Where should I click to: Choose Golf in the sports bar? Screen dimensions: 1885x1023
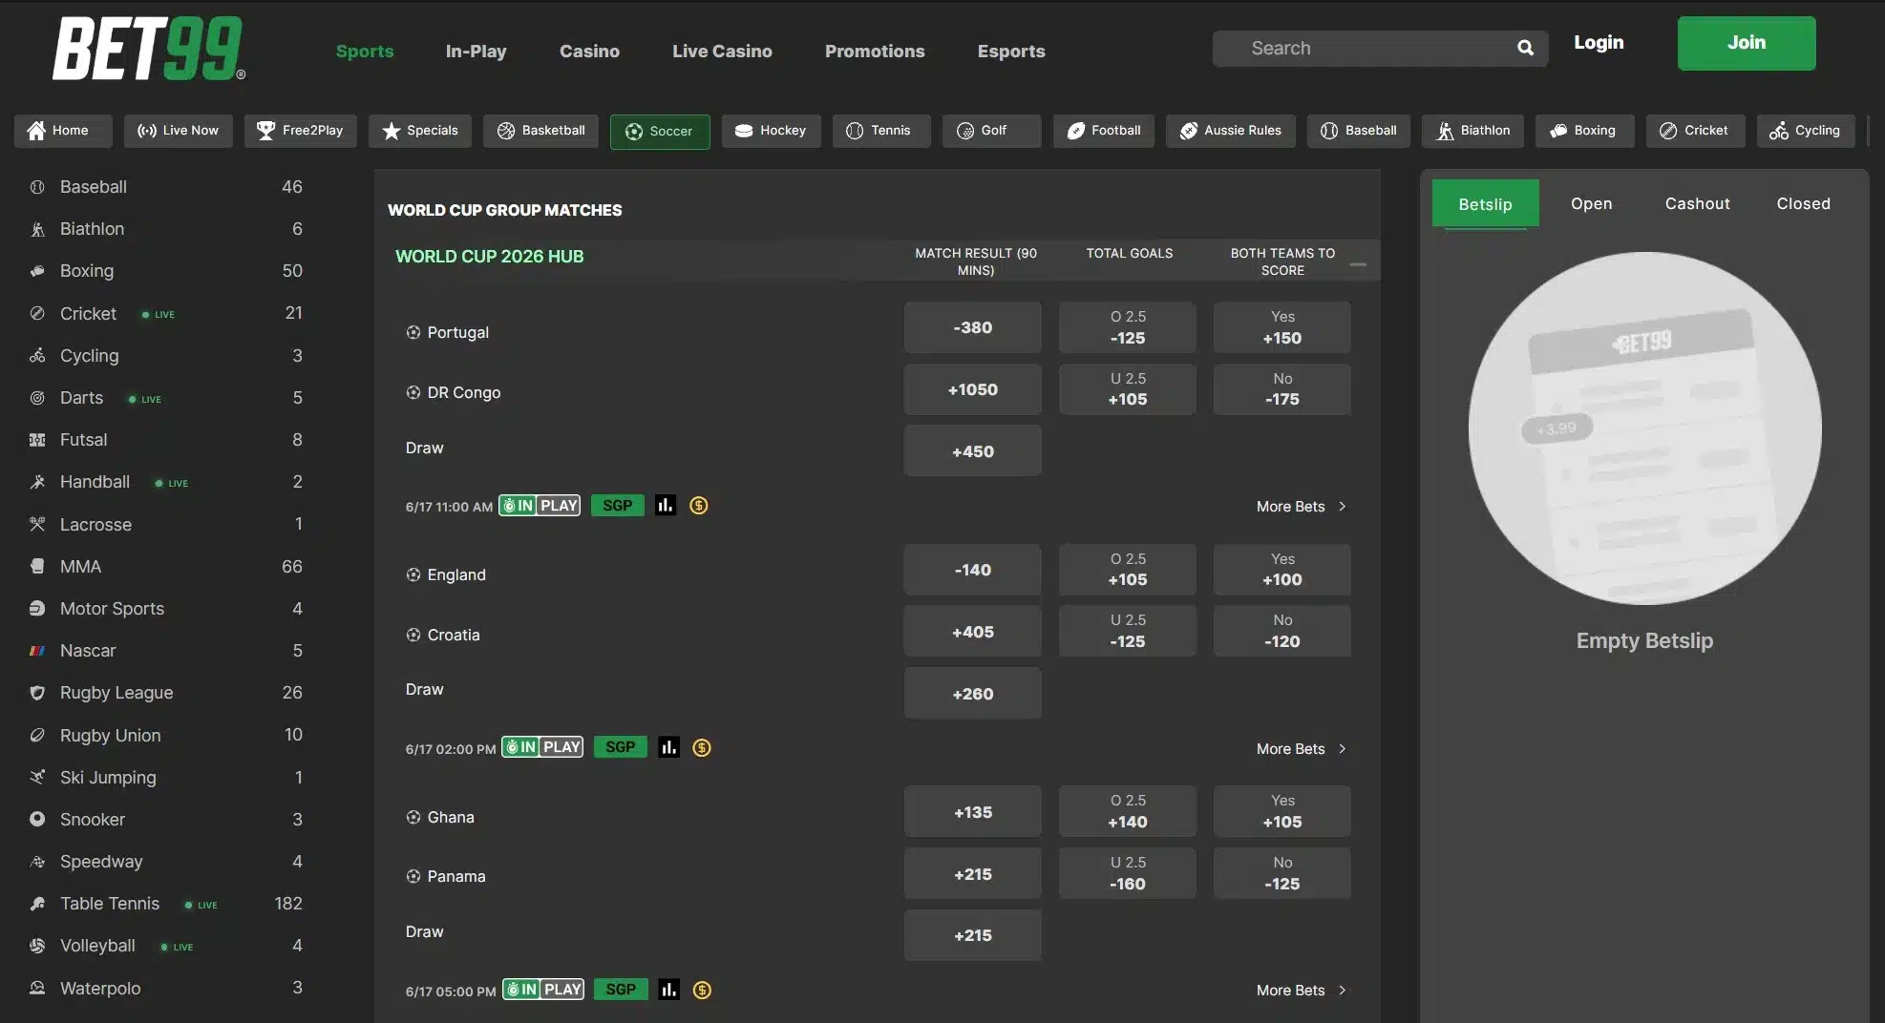tap(991, 131)
